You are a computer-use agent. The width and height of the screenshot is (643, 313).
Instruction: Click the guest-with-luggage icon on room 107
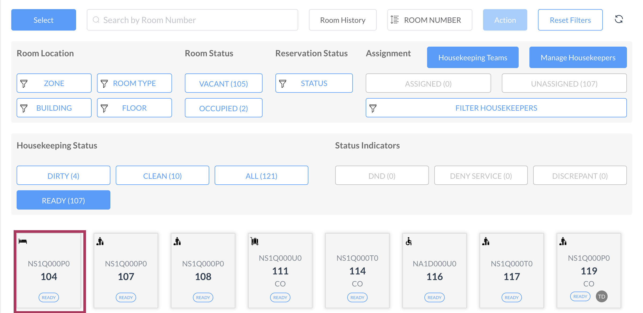point(100,241)
